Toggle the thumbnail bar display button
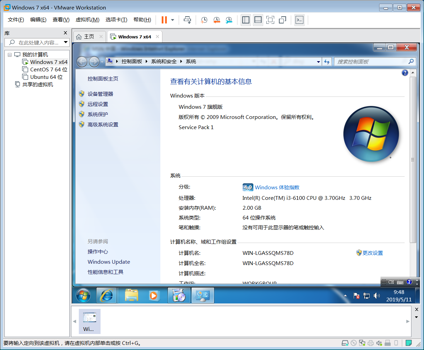Screen dimensions: 424x350 point(258,20)
